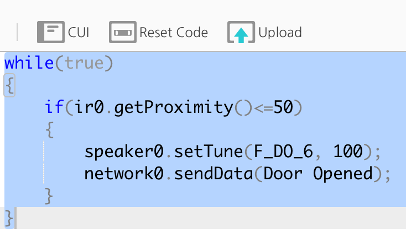Place cursor on the while keyword
The height and width of the screenshot is (249, 406).
pyautogui.click(x=29, y=63)
